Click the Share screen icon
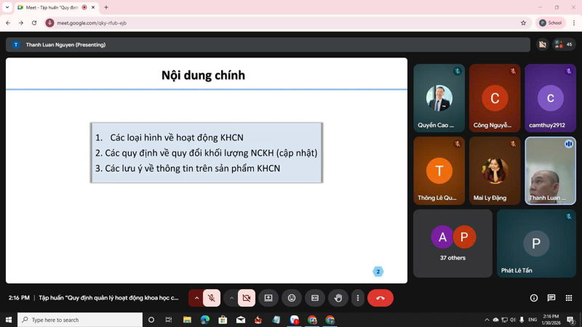The width and height of the screenshot is (582, 327). 268,298
